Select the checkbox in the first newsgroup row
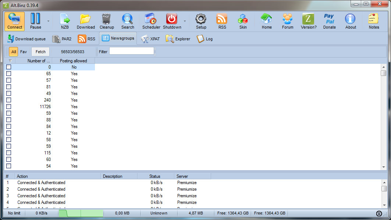The image size is (391, 220). (8, 67)
